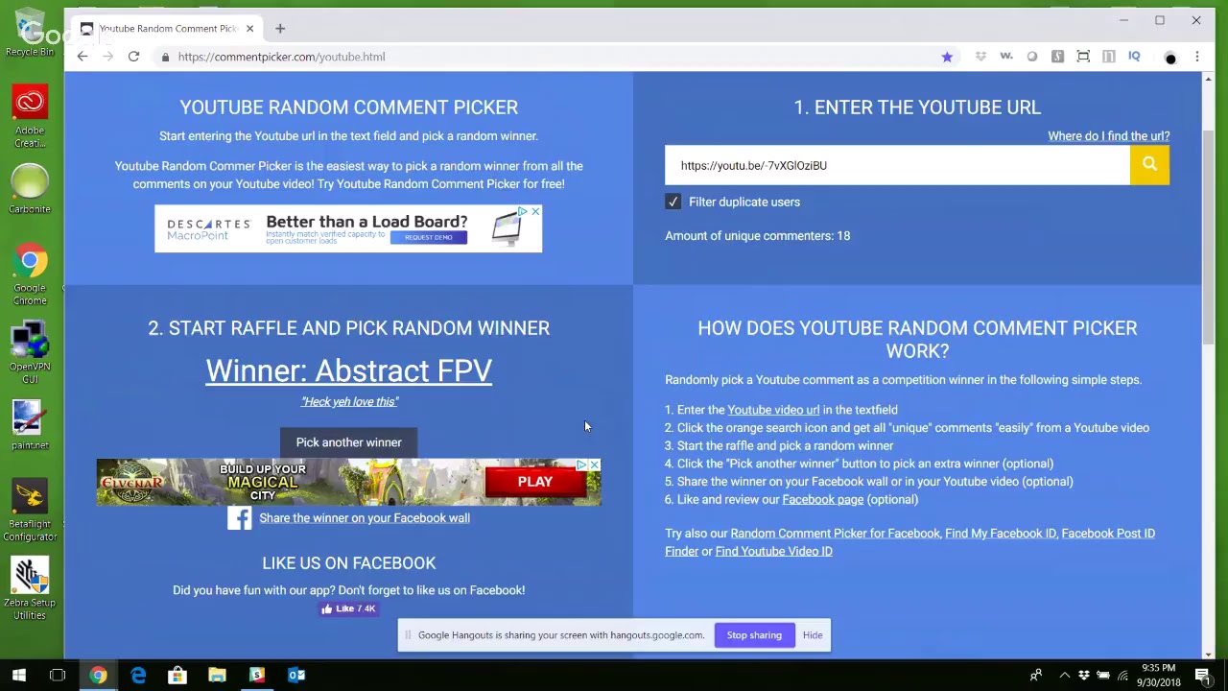The width and height of the screenshot is (1228, 691).
Task: Click REQUEST DEMO in the Descartes ad
Action: 428,237
